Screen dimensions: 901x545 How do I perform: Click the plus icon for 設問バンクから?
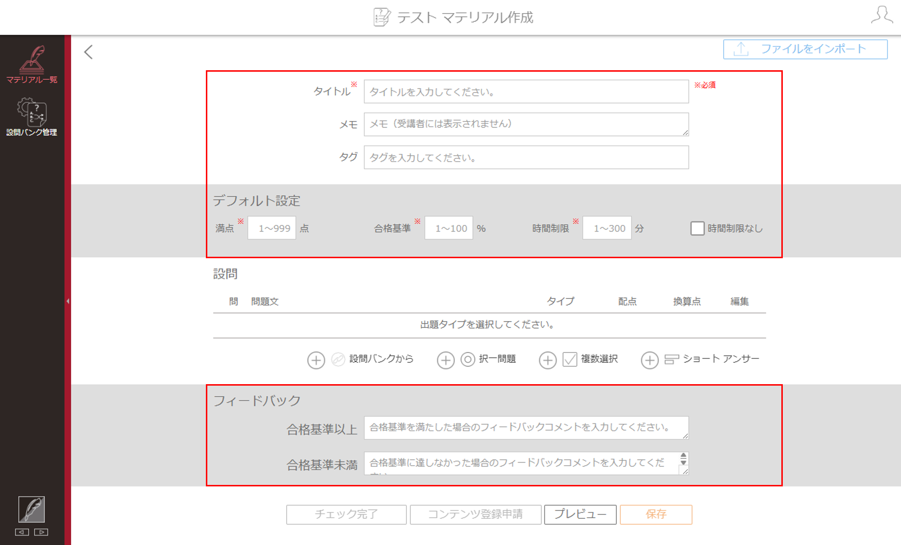[x=316, y=360]
